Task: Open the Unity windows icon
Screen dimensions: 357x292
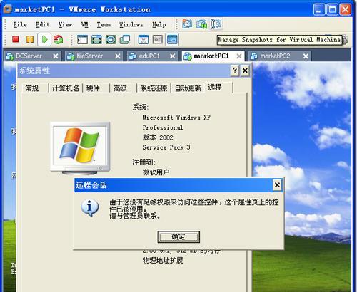Action: click(125, 39)
